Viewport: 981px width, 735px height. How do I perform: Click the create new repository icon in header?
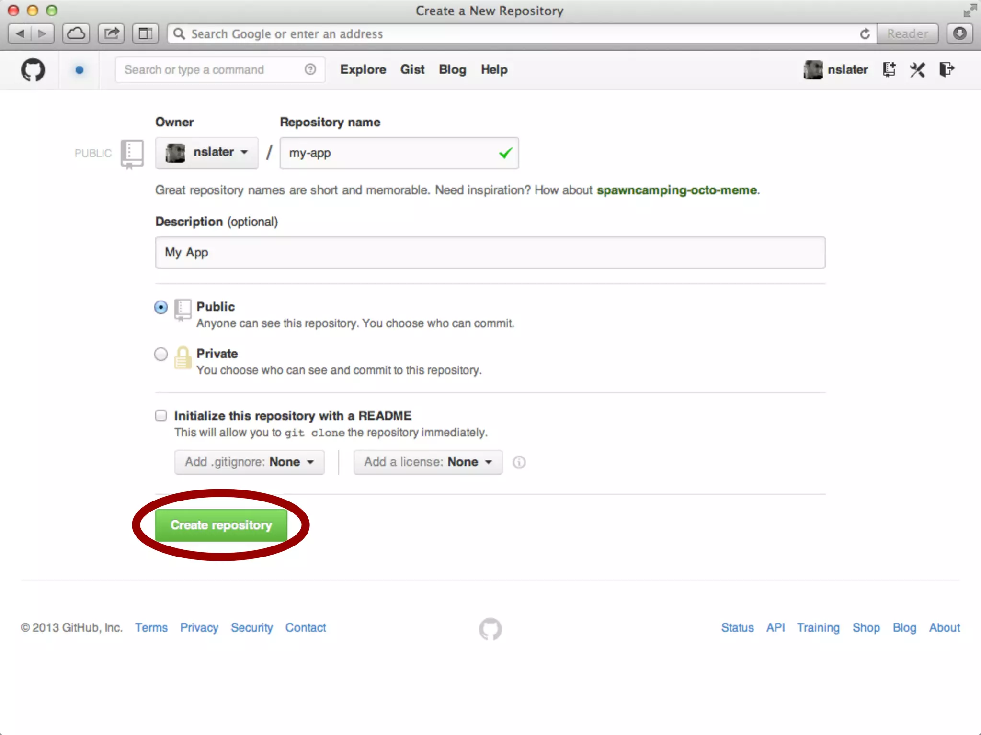[889, 70]
